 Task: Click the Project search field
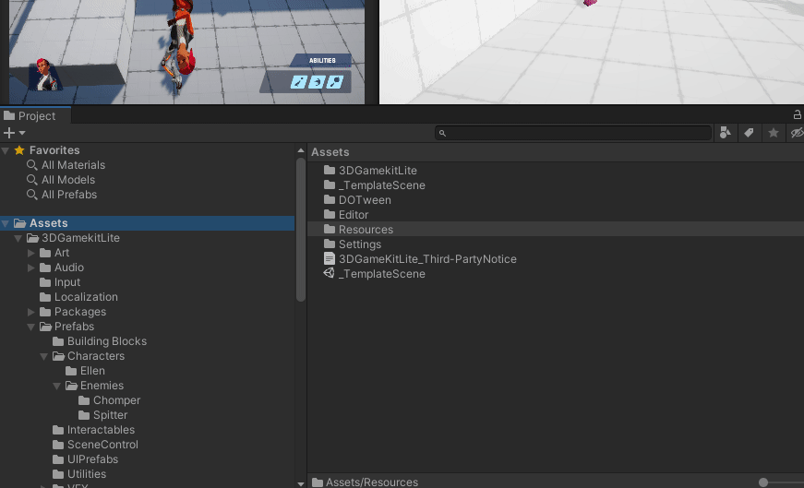click(x=573, y=133)
